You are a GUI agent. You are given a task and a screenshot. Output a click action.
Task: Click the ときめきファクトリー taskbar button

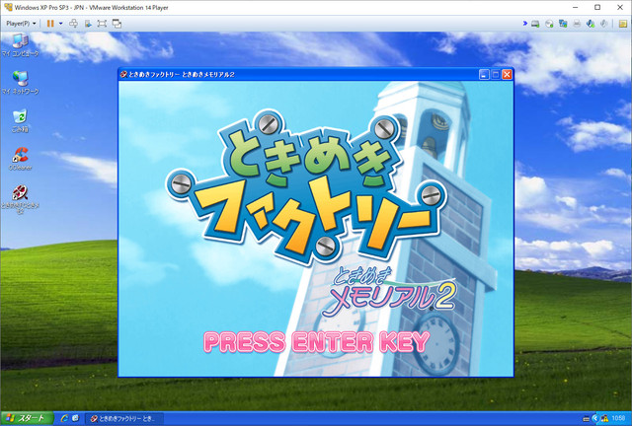tap(124, 419)
